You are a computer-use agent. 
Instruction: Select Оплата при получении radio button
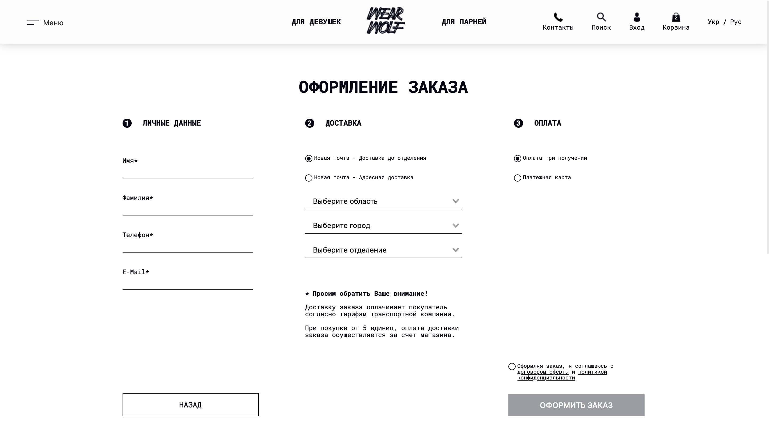[517, 158]
